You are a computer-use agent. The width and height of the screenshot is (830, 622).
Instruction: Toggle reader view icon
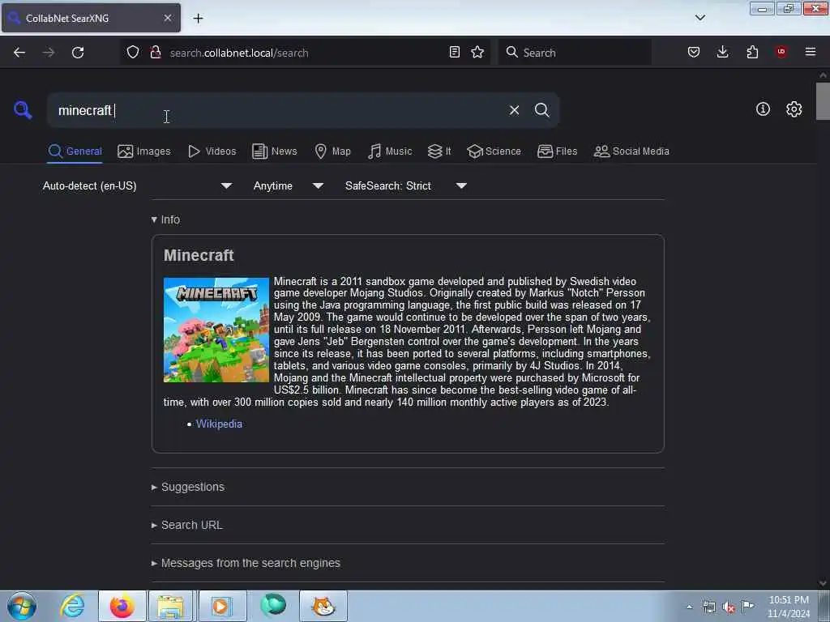pyautogui.click(x=454, y=52)
